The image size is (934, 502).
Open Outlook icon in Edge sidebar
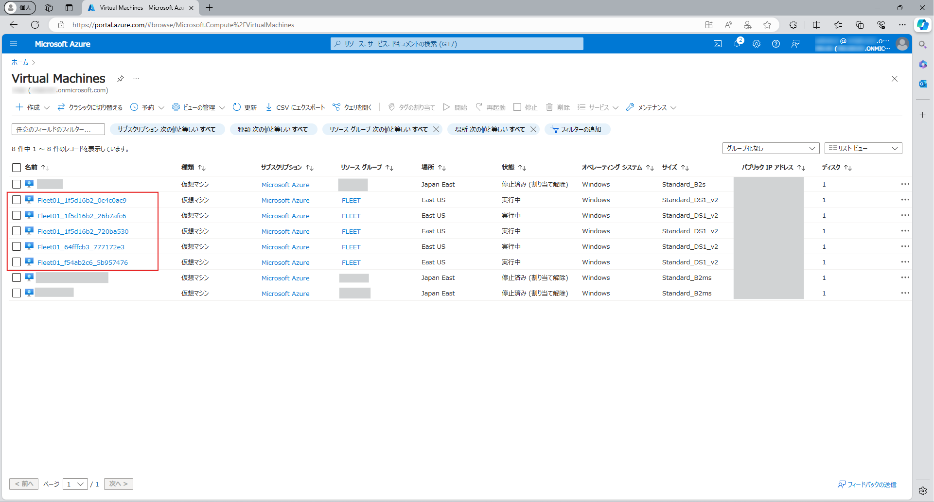(923, 84)
